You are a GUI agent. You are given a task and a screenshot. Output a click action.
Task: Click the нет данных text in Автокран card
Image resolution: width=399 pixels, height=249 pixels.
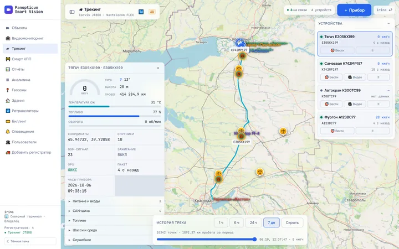[x=380, y=96]
